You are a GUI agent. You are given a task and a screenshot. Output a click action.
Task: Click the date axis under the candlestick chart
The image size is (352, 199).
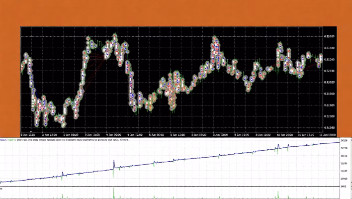pos(178,135)
